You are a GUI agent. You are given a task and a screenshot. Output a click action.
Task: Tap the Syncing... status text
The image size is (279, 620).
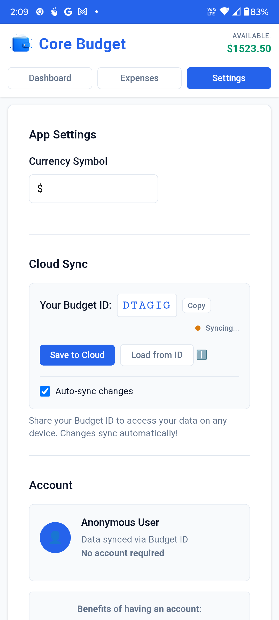tap(222, 328)
